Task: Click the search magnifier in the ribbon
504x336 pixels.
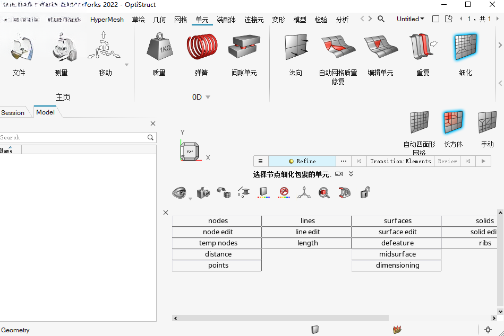Action: [x=381, y=19]
